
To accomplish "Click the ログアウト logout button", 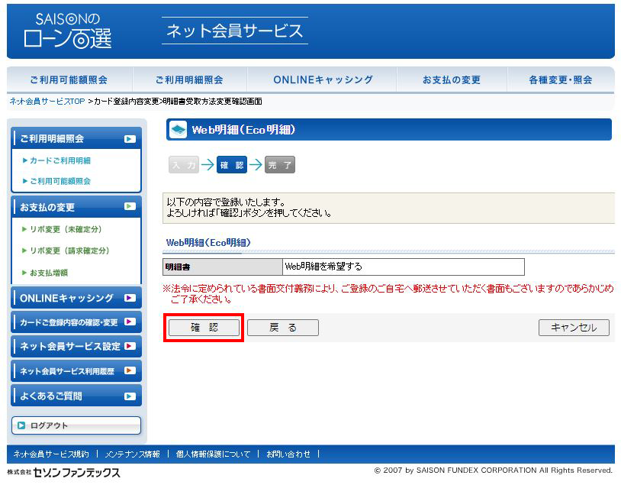I will tap(76, 425).
